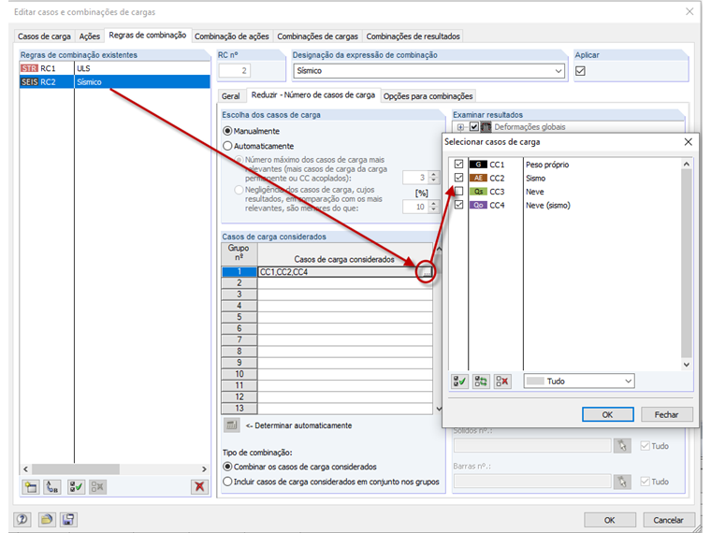Select Combinar os casos de carga considerados
711x533 pixels.
tap(227, 467)
